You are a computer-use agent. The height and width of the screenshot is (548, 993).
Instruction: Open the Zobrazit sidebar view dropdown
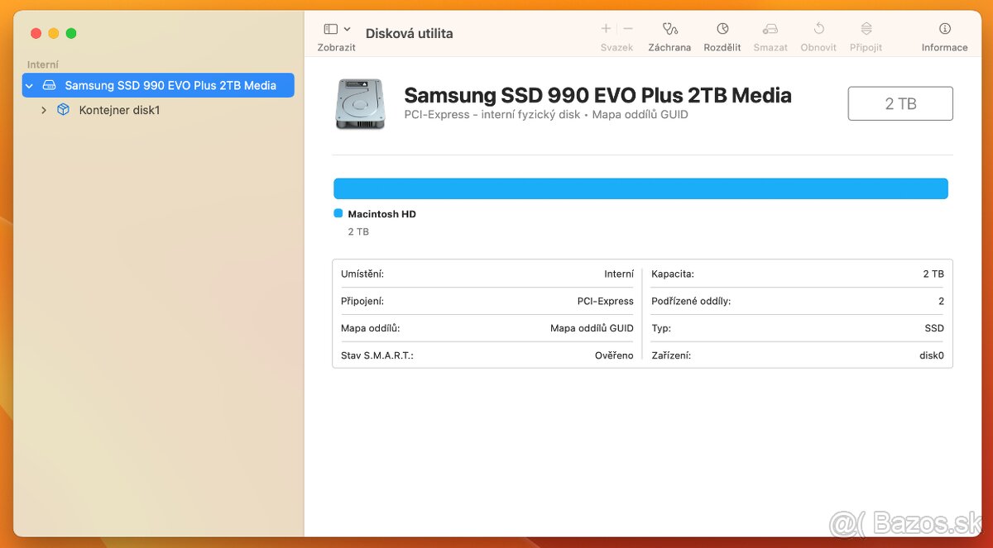336,29
